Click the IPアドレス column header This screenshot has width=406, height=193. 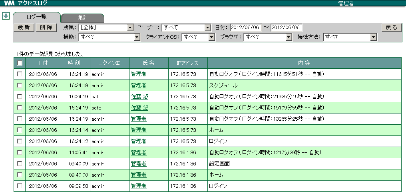[188, 63]
